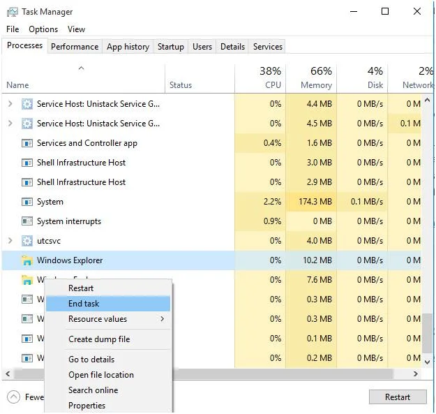The height and width of the screenshot is (414, 436).
Task: Choose Go to details in context menu
Action: coord(108,360)
